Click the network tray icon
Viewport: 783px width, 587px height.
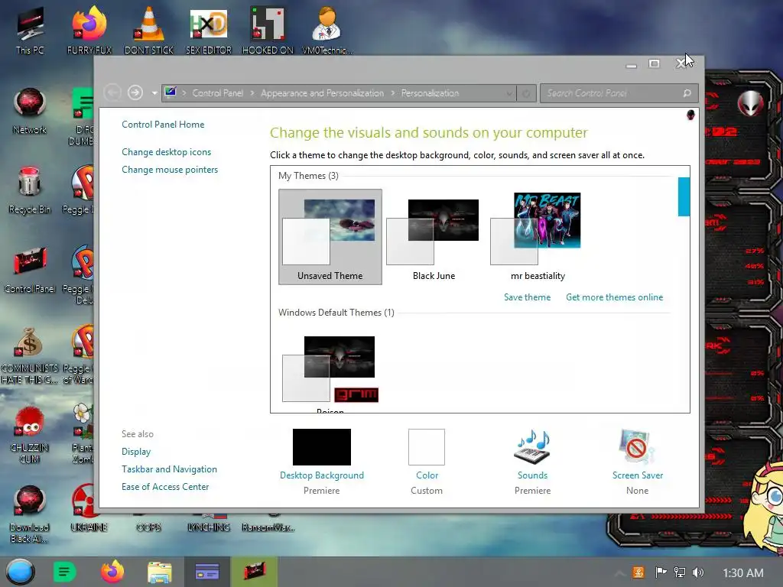[680, 572]
